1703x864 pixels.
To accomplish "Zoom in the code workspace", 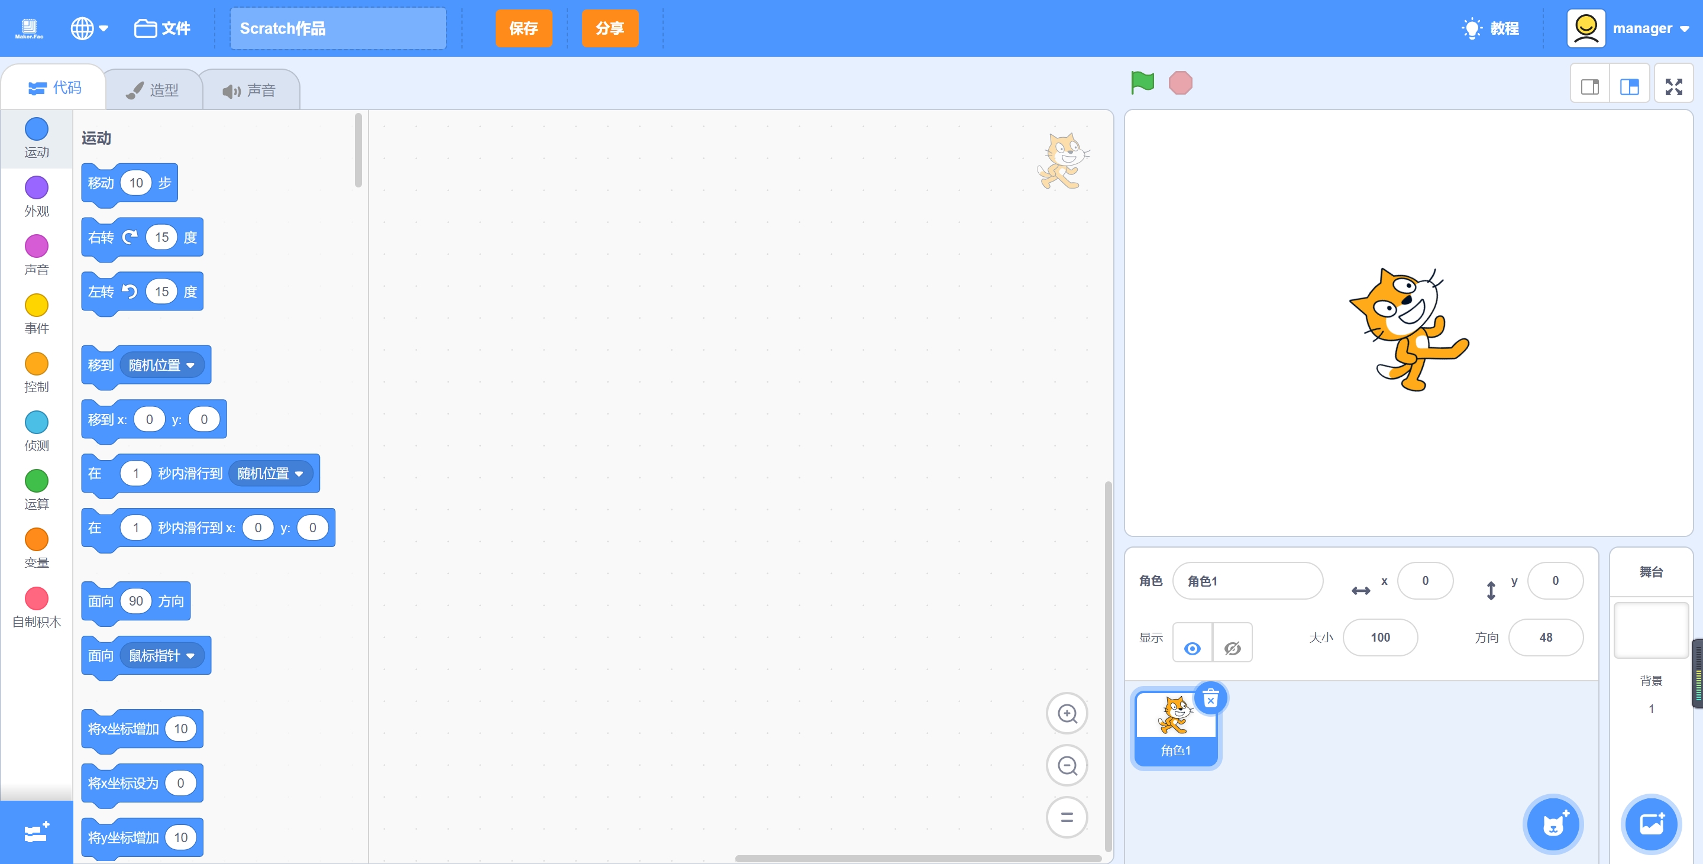I will [x=1067, y=714].
